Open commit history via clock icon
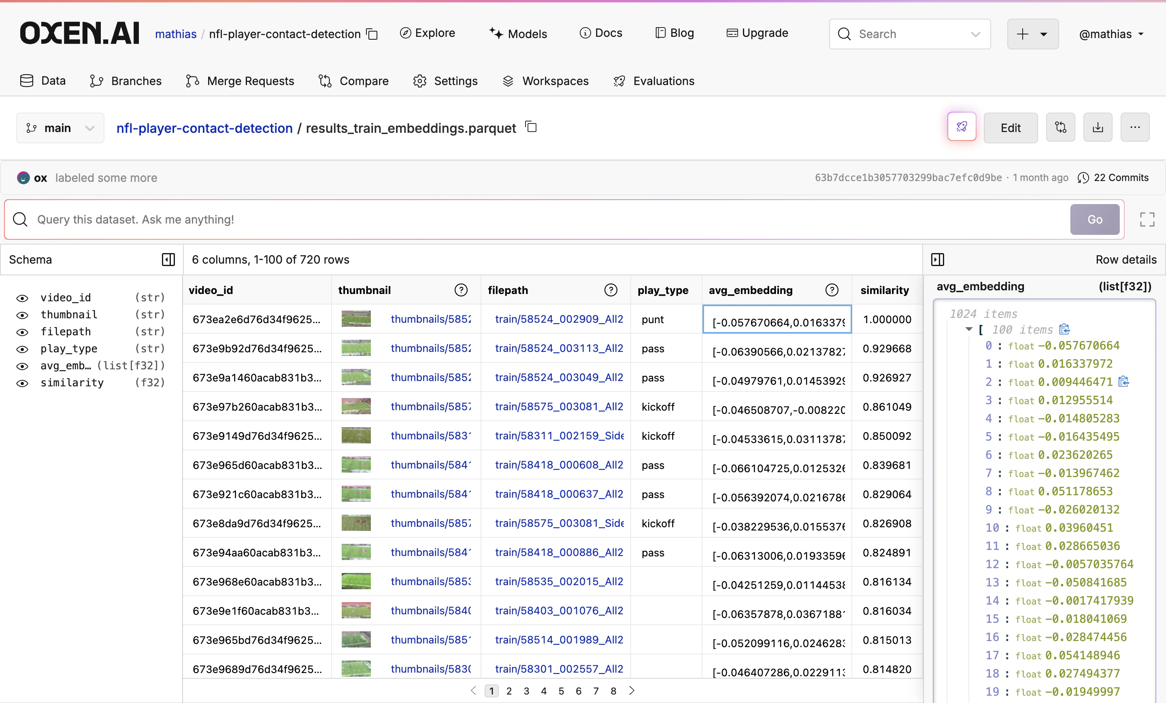This screenshot has width=1166, height=703. coord(1084,178)
